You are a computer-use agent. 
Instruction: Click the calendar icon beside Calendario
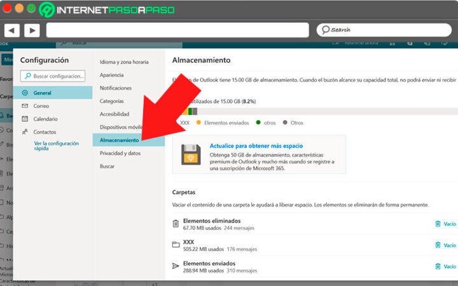click(x=25, y=119)
